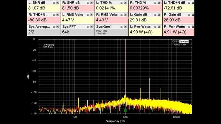The image size is (221, 124).
Task: Select the -16.00 dBV generator level
Action: pos(101,34)
